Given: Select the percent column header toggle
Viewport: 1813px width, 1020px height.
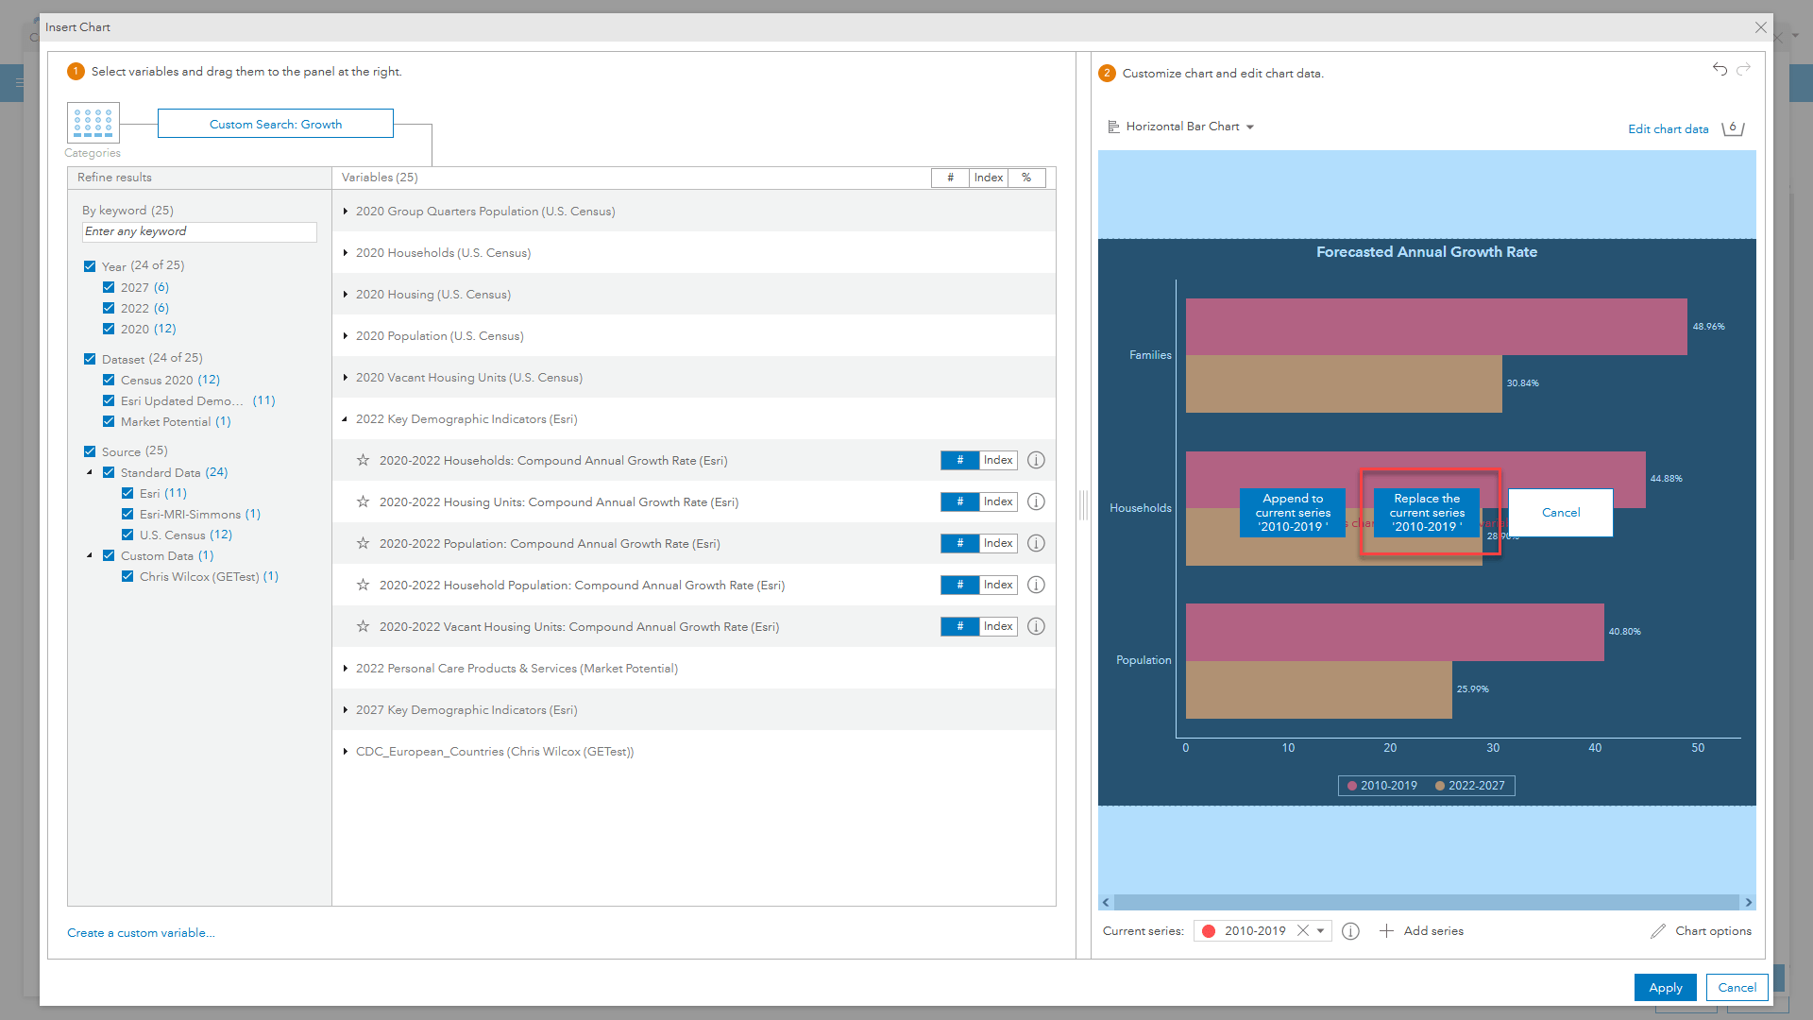Looking at the screenshot, I should click(x=1026, y=178).
